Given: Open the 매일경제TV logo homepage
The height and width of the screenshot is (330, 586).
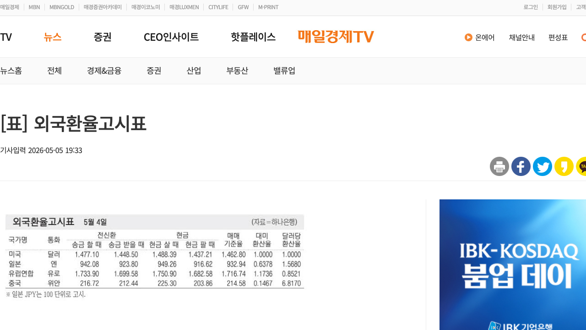Looking at the screenshot, I should pos(336,37).
